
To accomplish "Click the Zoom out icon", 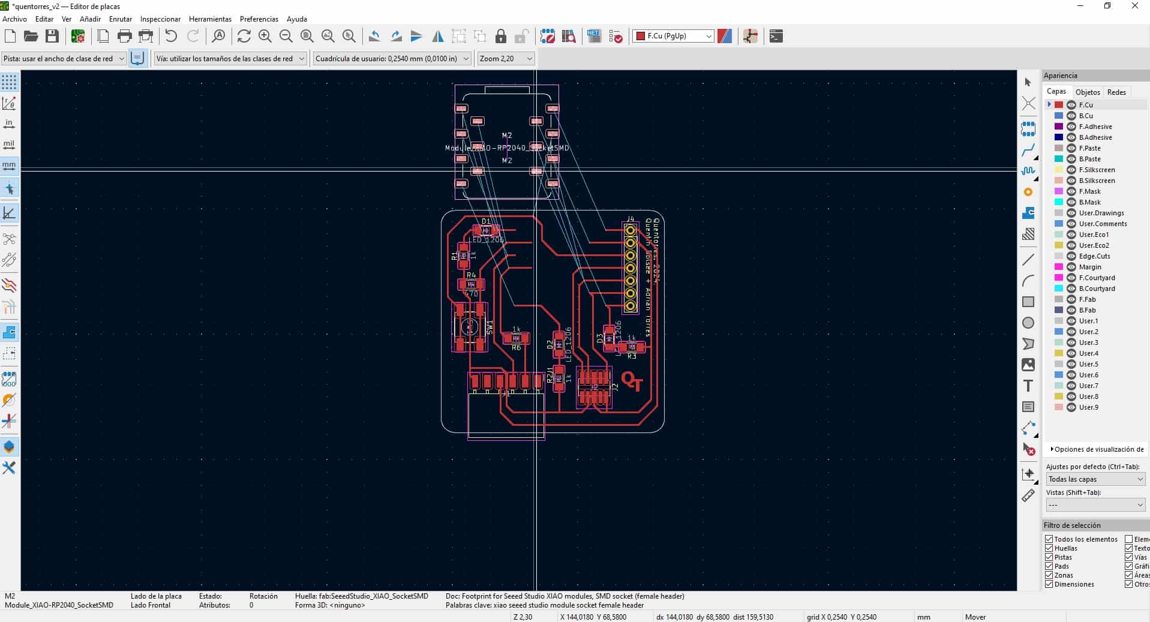I will [x=286, y=36].
